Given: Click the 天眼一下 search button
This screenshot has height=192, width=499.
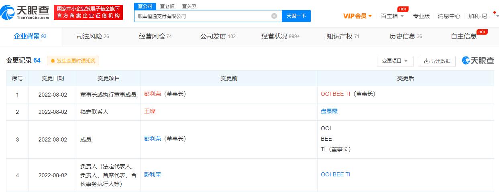Looking at the screenshot, I should [x=296, y=16].
